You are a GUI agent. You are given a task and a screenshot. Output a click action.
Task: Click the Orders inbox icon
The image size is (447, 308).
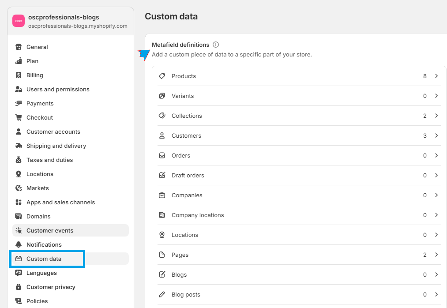click(x=162, y=155)
